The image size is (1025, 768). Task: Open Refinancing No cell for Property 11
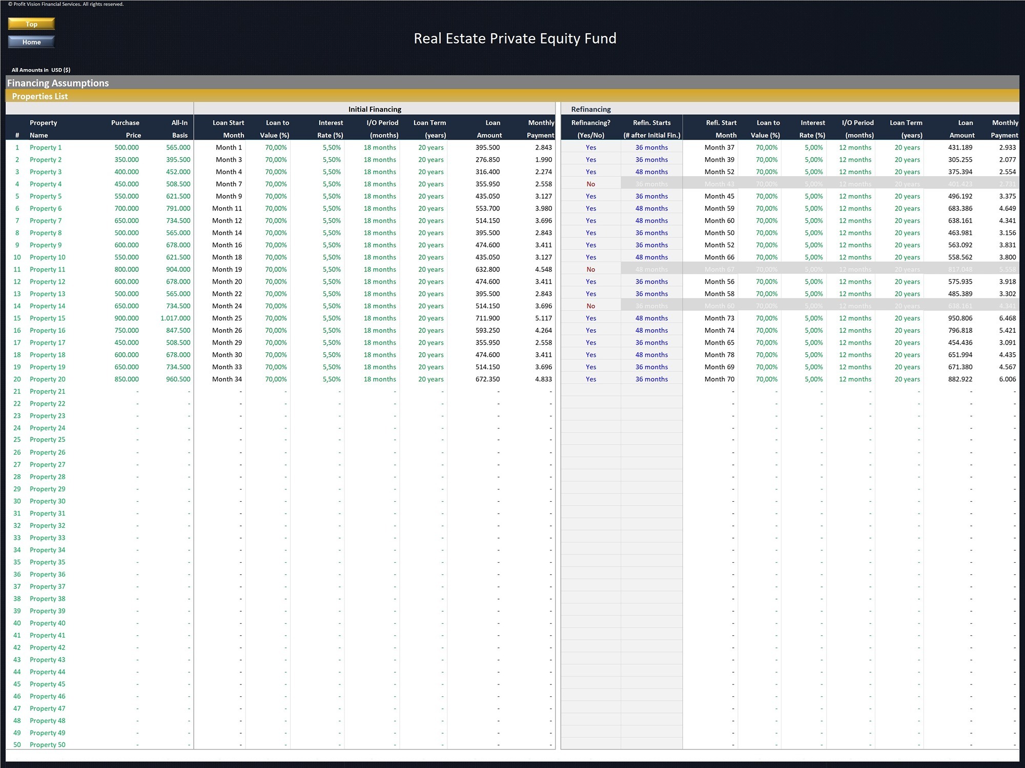click(591, 270)
